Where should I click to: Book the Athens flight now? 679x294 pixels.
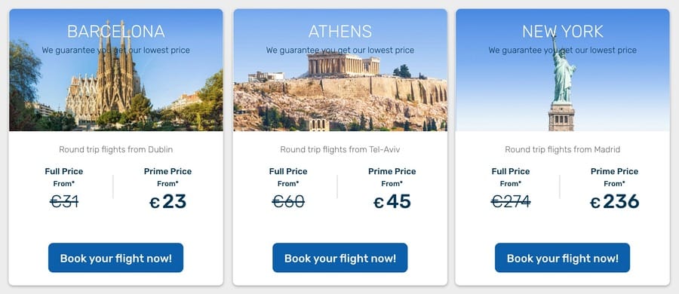(340, 258)
